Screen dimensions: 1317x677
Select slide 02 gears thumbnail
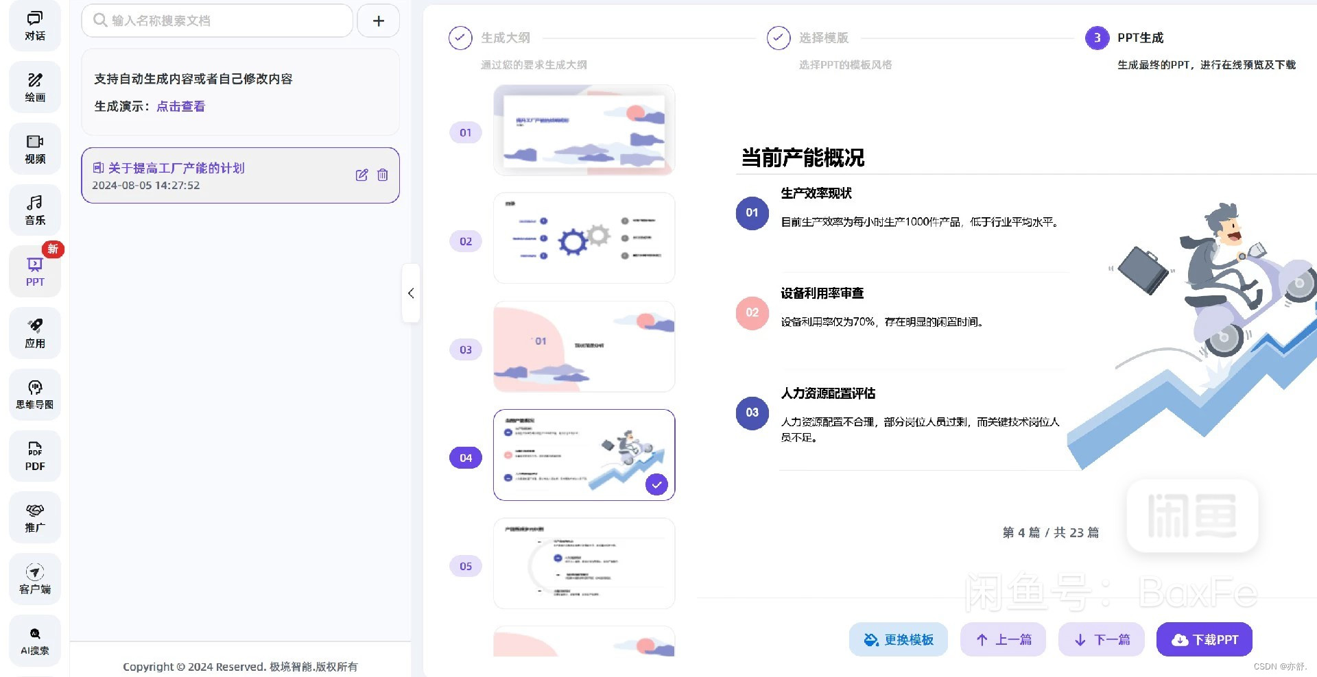coord(584,238)
